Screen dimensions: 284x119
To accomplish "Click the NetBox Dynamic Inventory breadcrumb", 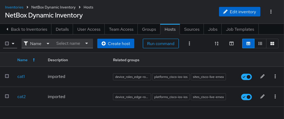I will pos(54,7).
